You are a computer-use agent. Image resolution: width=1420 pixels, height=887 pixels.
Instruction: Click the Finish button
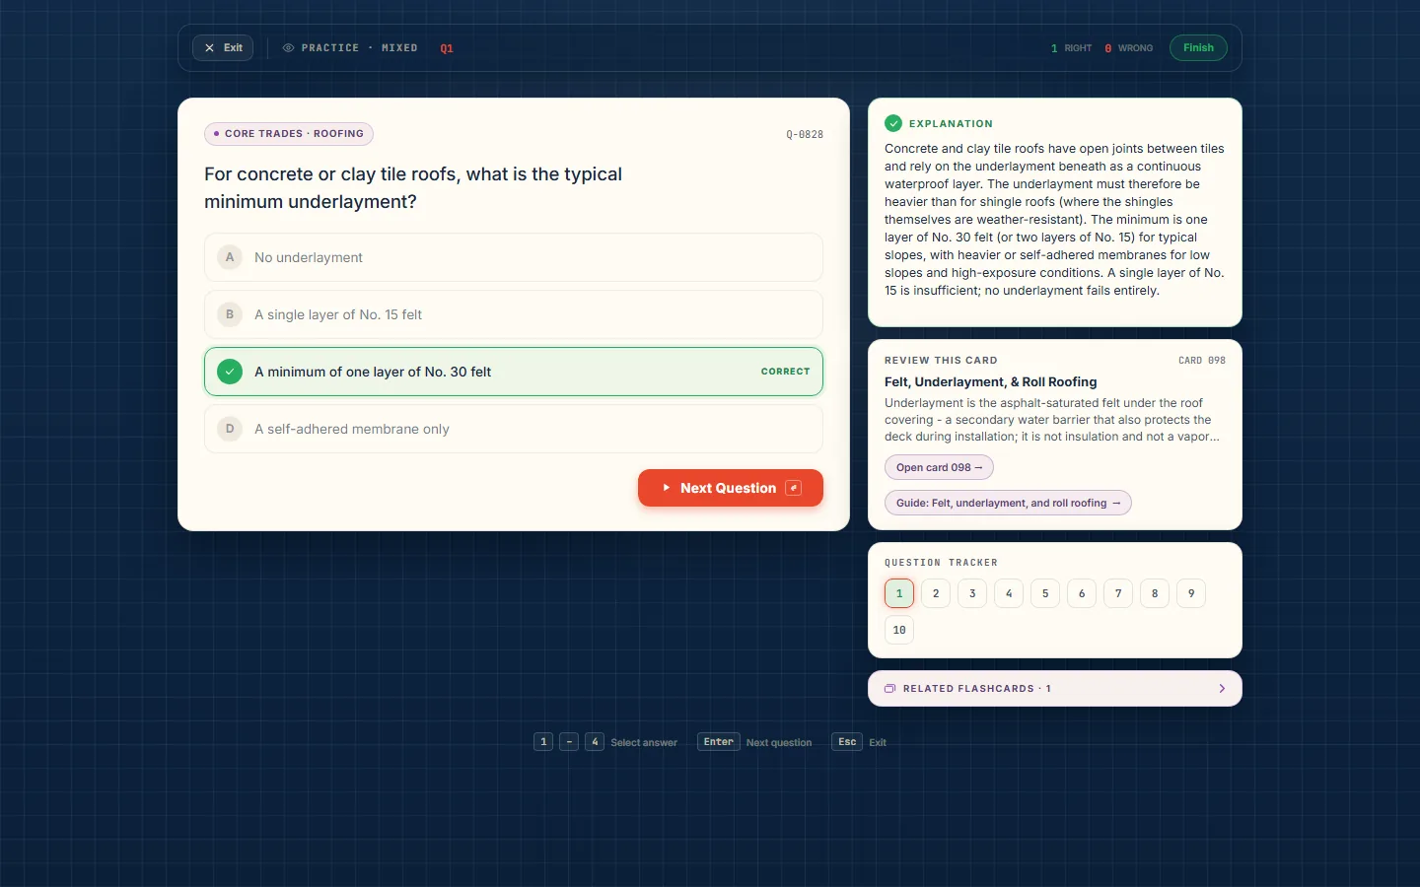[x=1198, y=47]
